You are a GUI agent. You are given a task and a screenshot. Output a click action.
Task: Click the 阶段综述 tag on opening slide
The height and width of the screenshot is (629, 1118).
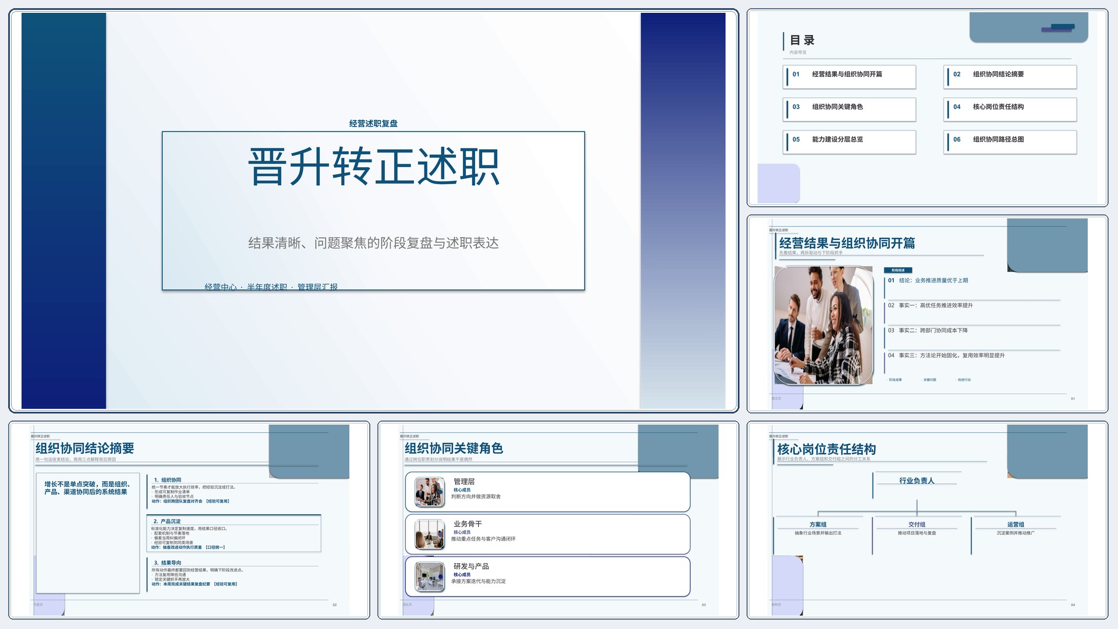coord(898,270)
